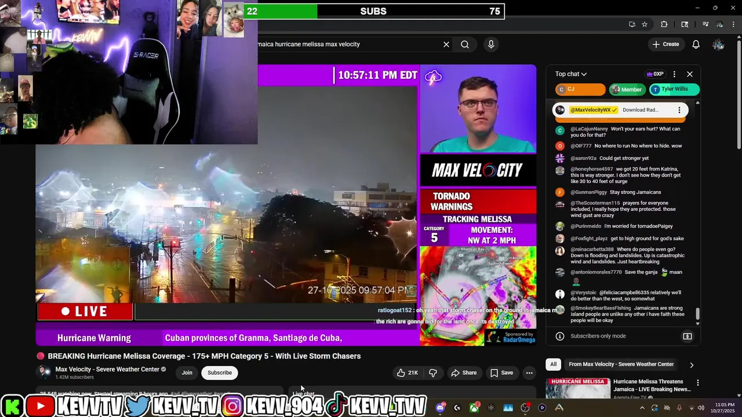Click the microphone tray icon

click(679, 408)
